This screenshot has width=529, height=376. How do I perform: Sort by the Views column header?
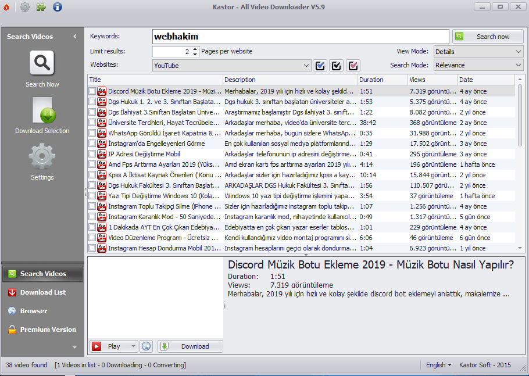433,80
